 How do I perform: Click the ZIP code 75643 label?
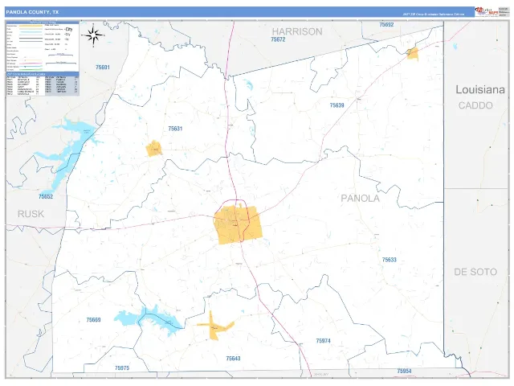point(233,359)
